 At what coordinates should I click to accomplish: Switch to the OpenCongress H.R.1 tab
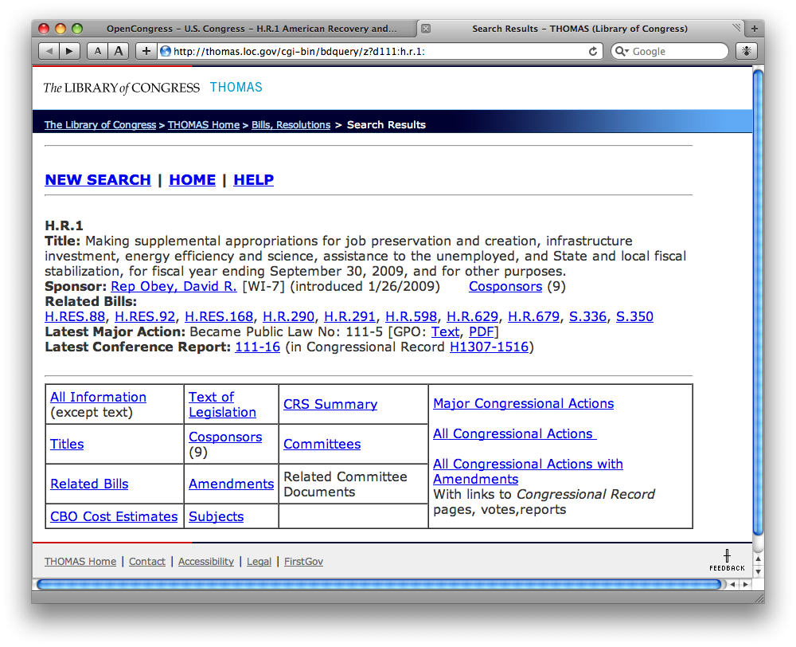(x=251, y=29)
